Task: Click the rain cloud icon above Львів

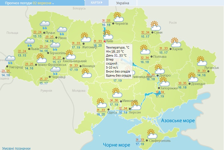Action: pyautogui.click(x=30, y=43)
